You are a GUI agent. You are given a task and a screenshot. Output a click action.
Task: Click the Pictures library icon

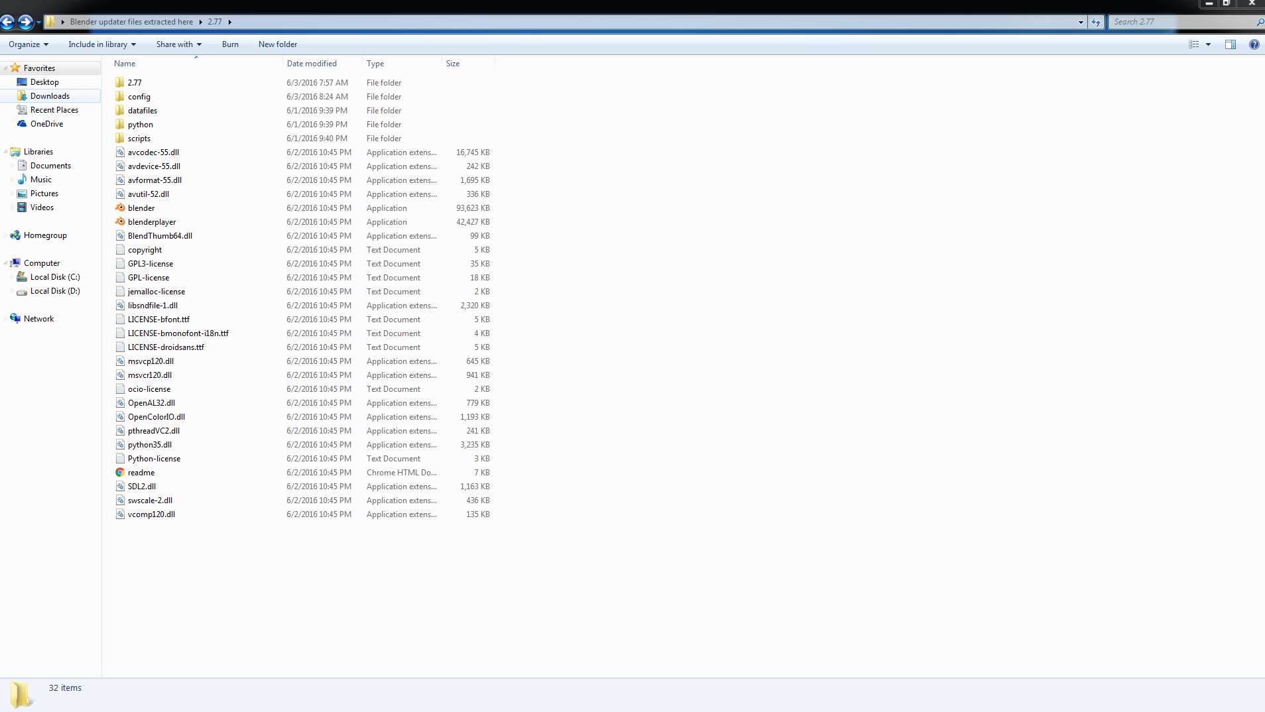coord(22,194)
